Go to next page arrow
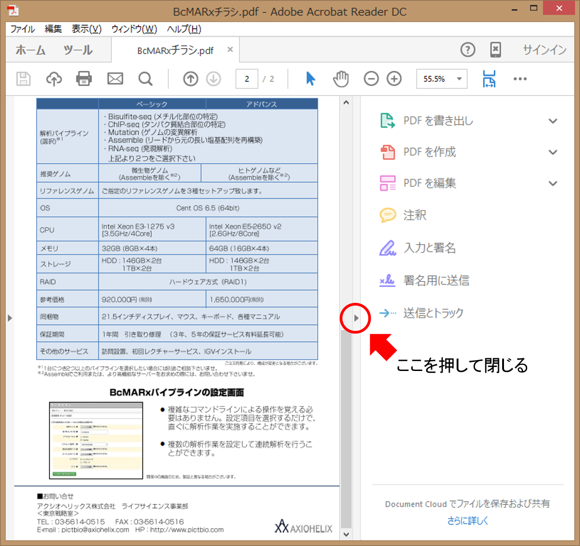Screen dimensions: 580x546 pyautogui.click(x=214, y=79)
